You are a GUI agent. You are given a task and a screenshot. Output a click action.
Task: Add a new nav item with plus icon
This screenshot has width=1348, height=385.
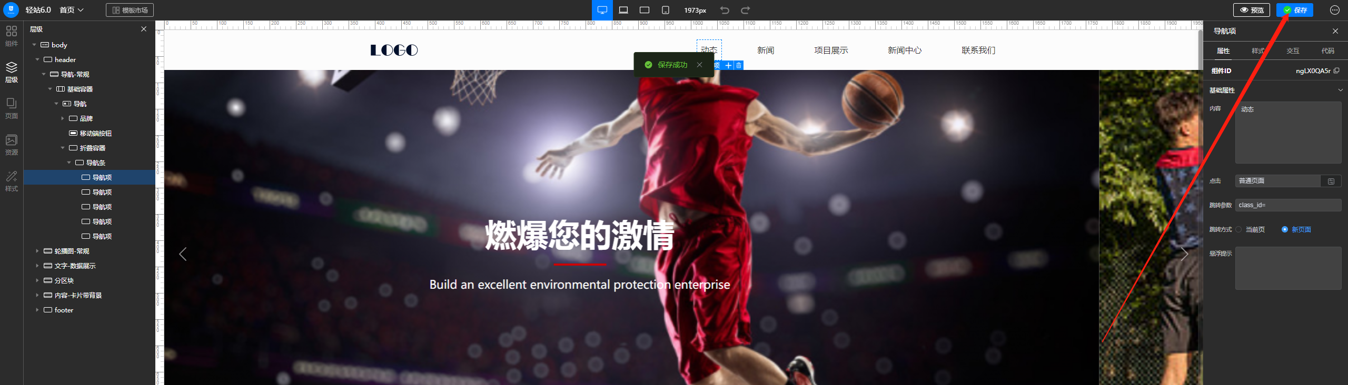click(728, 65)
